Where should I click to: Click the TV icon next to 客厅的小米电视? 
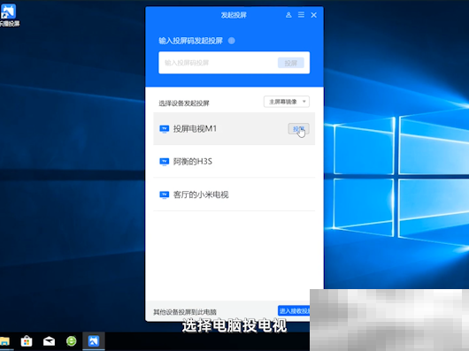(165, 195)
